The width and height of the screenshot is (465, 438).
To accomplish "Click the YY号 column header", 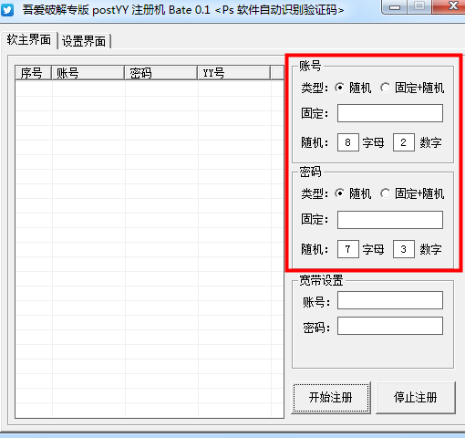I will (233, 73).
